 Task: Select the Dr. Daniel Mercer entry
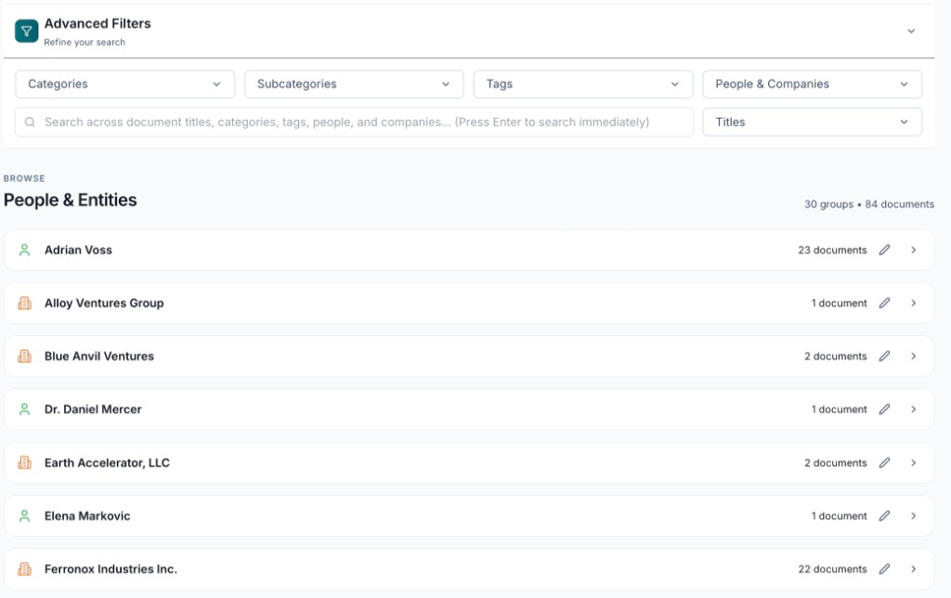pyautogui.click(x=92, y=409)
